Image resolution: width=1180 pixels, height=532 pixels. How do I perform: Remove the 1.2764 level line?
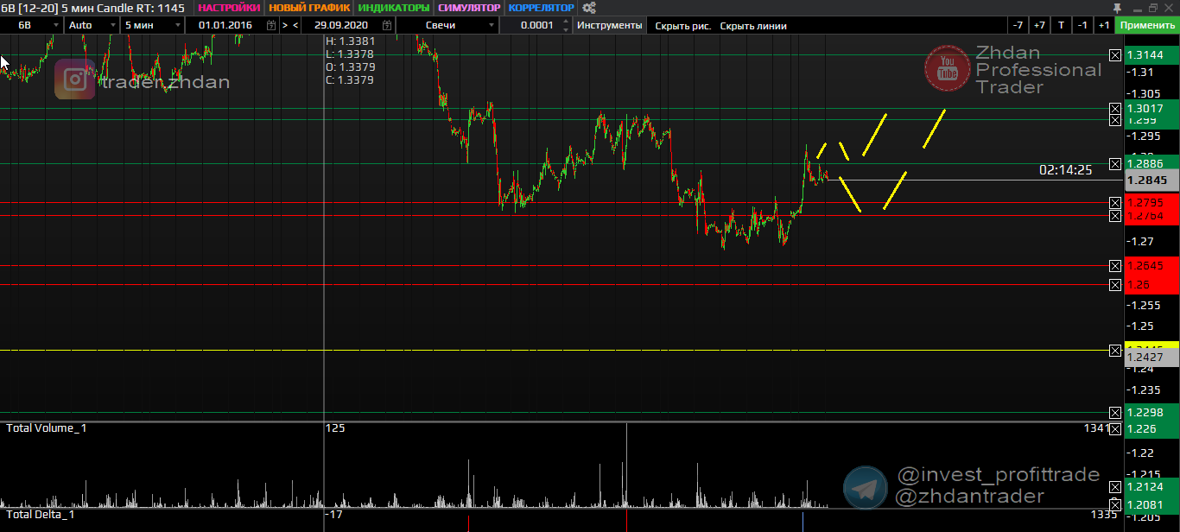1115,215
